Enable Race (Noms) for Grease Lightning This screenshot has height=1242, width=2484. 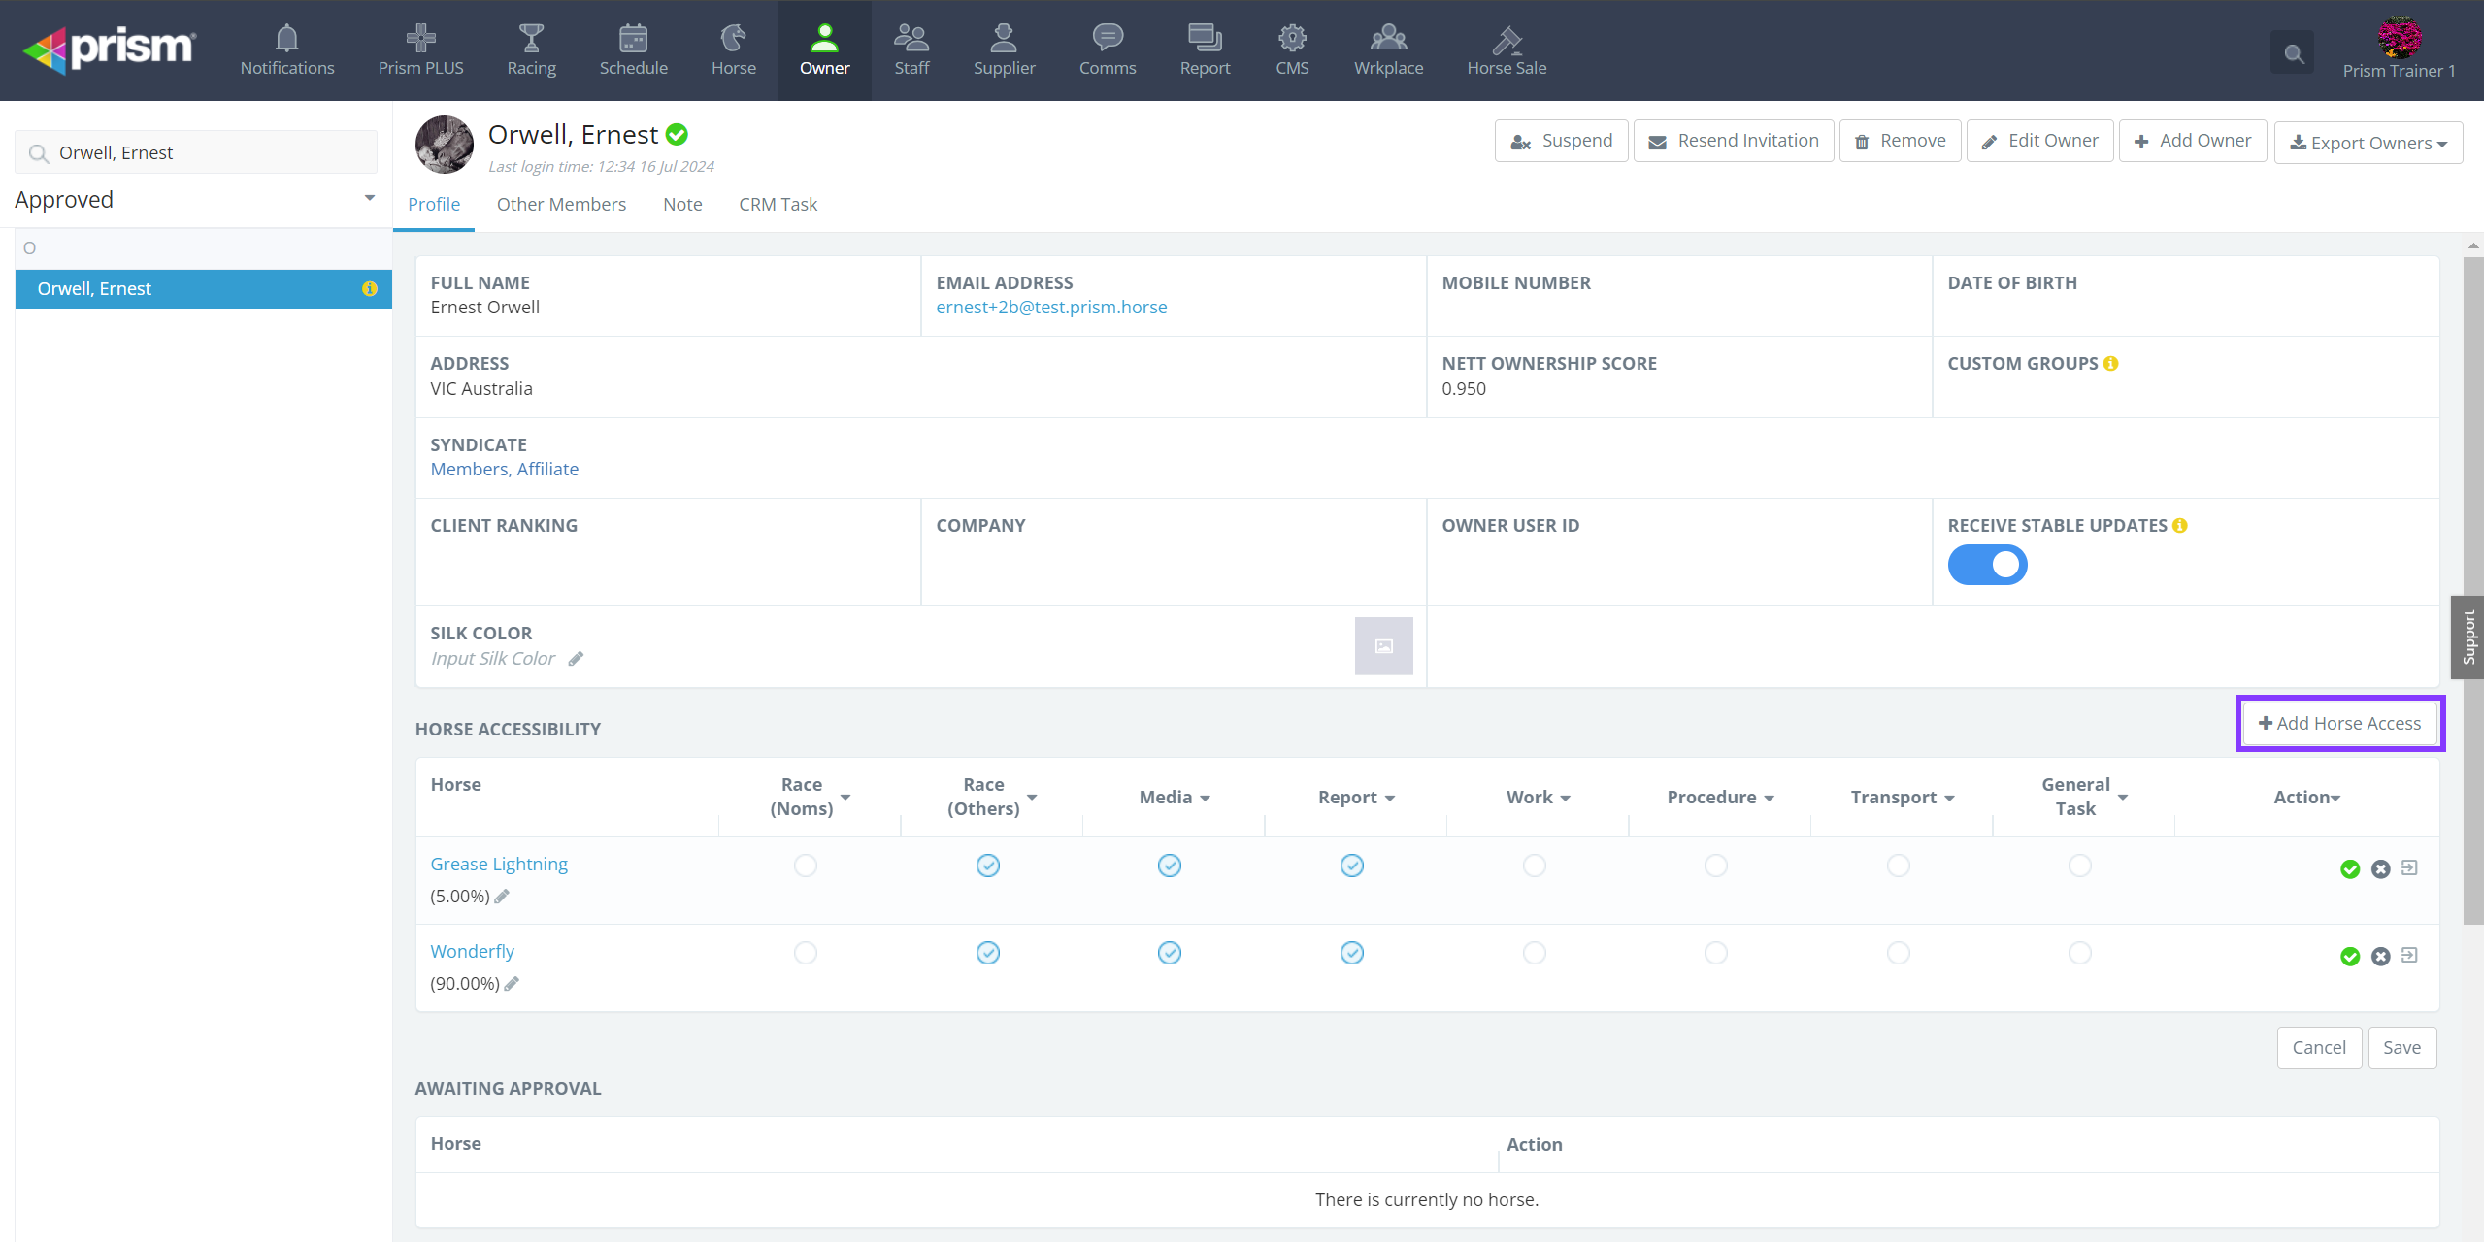[x=805, y=866]
